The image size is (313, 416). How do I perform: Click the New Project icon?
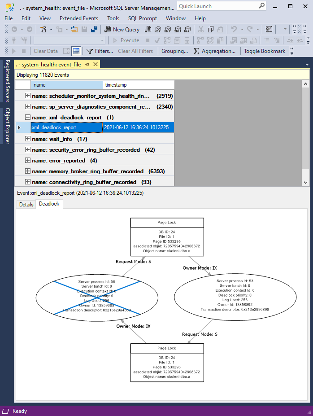point(43,30)
